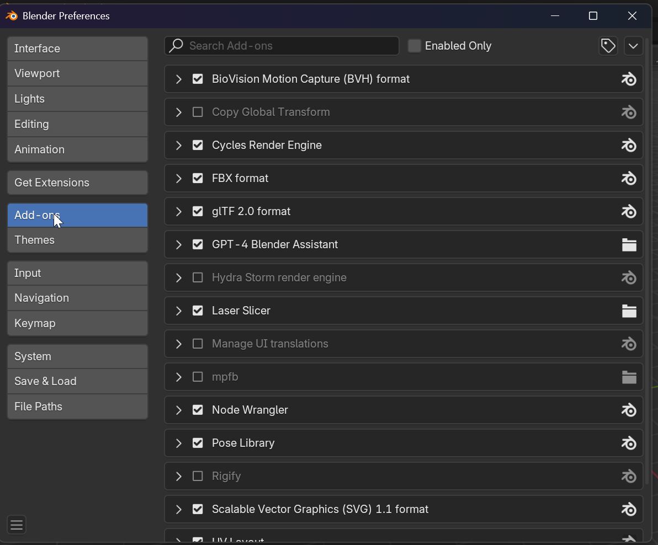Check the Enabled Only filter
Image resolution: width=658 pixels, height=545 pixels.
pyautogui.click(x=414, y=46)
